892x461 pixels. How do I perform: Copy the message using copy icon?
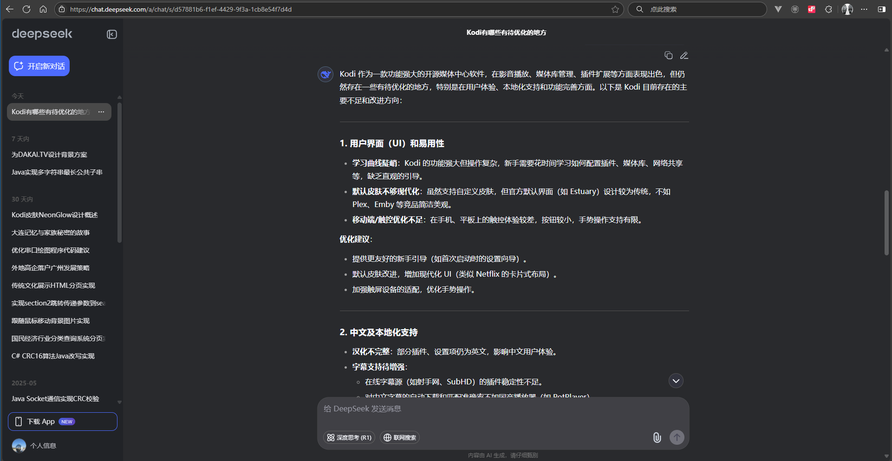pyautogui.click(x=668, y=56)
